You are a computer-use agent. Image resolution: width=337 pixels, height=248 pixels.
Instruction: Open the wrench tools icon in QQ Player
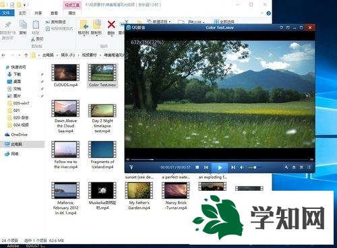click(286, 167)
